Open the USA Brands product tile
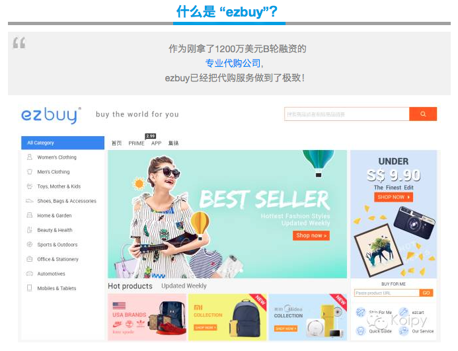The height and width of the screenshot is (351, 458). coord(147,317)
